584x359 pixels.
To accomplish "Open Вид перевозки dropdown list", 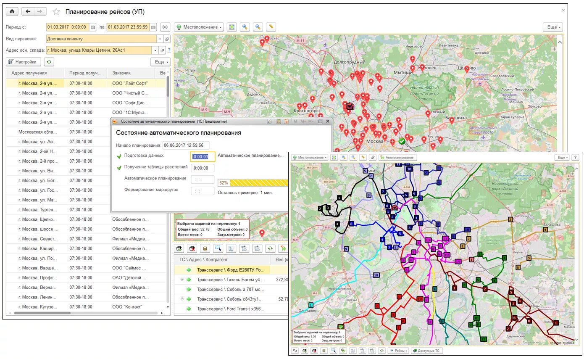I will (x=160, y=39).
